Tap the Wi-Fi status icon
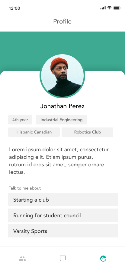 (109, 8)
